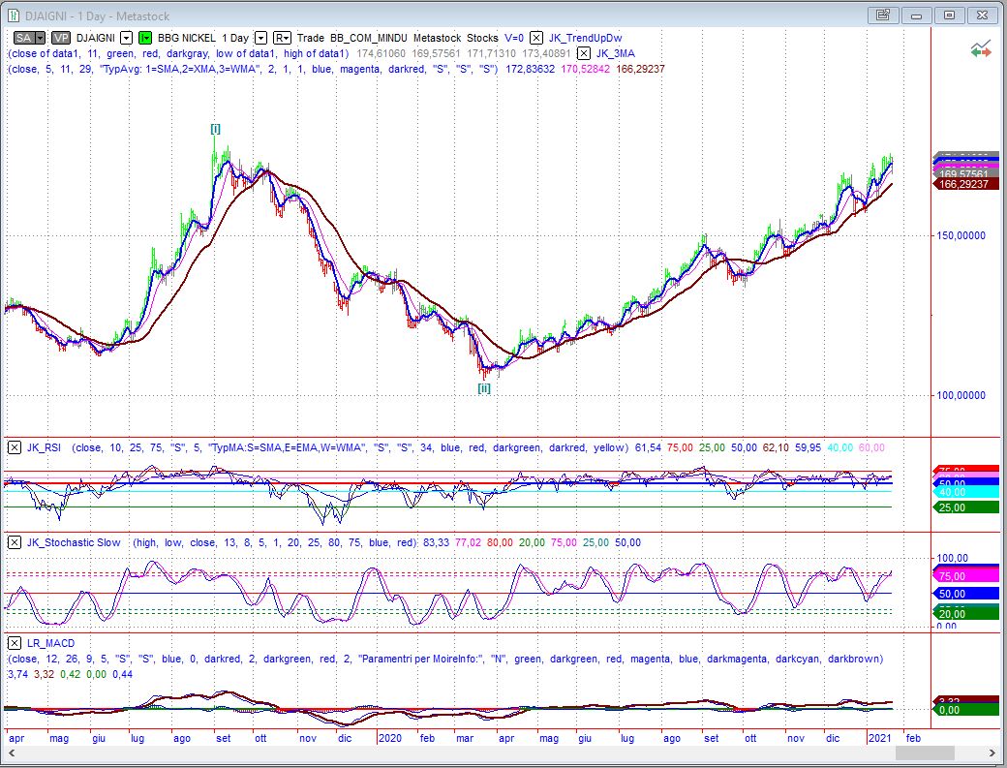Click the 1 Day interval label

point(235,38)
